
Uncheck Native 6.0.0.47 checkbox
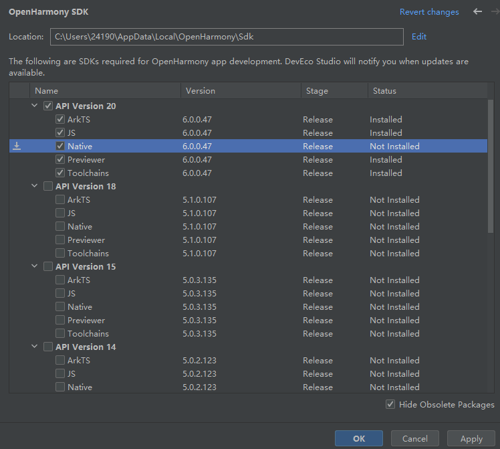click(60, 146)
